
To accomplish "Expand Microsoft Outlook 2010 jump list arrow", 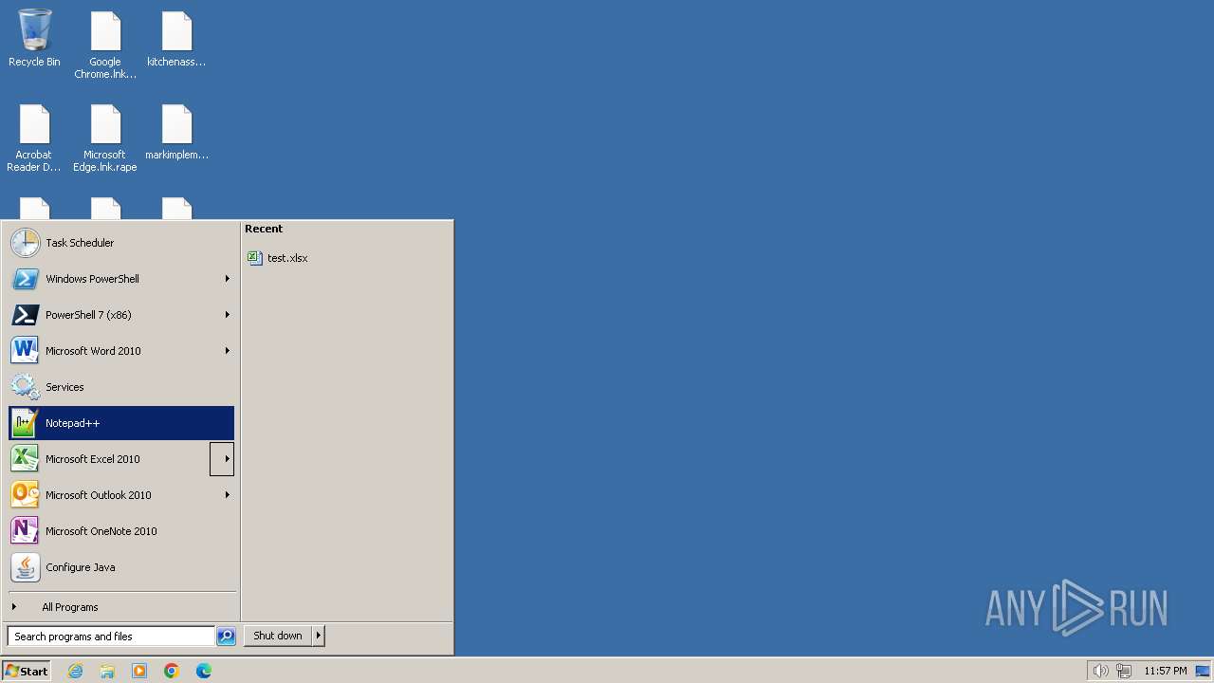I will click(x=227, y=495).
